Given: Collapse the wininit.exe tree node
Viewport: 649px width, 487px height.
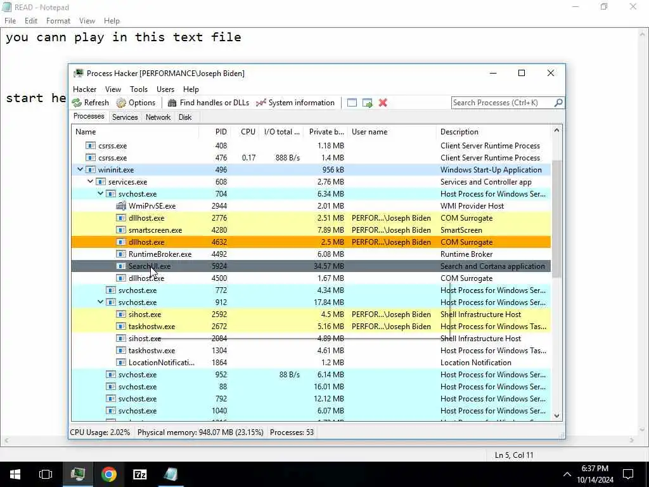Looking at the screenshot, I should click(x=80, y=169).
